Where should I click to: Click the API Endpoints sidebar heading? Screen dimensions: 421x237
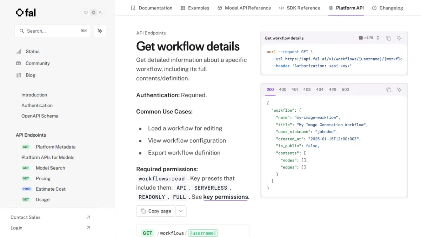(31, 135)
